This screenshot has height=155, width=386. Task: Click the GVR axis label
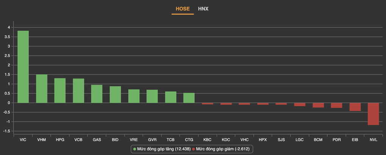pyautogui.click(x=152, y=140)
